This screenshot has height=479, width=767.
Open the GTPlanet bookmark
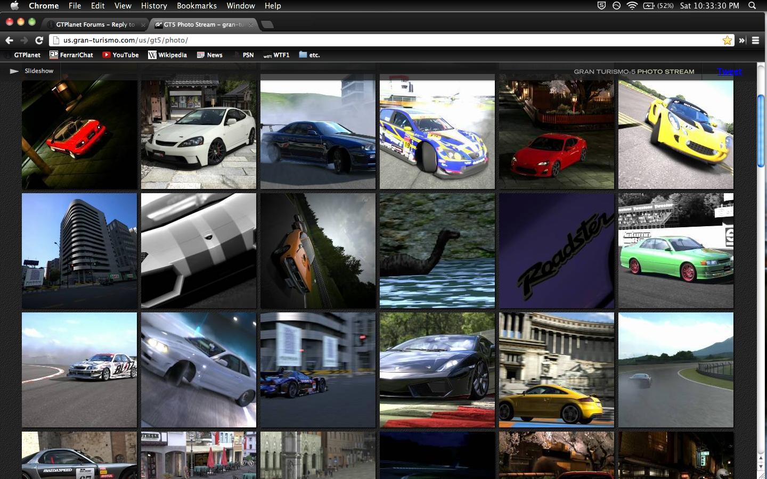[x=22, y=55]
